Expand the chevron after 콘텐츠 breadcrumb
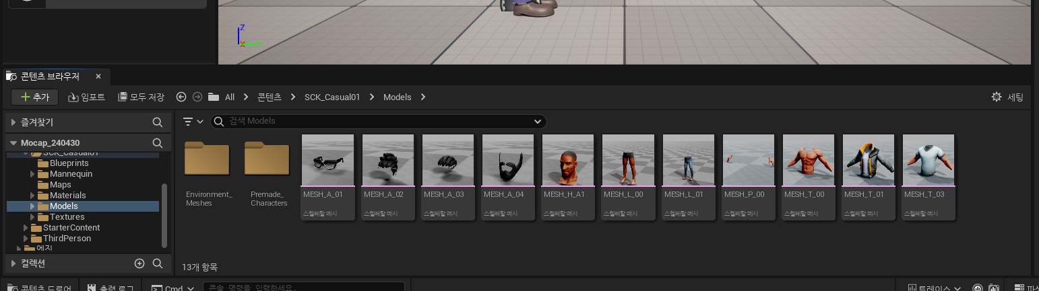Viewport: 1039px width, 291px height. pyautogui.click(x=293, y=97)
